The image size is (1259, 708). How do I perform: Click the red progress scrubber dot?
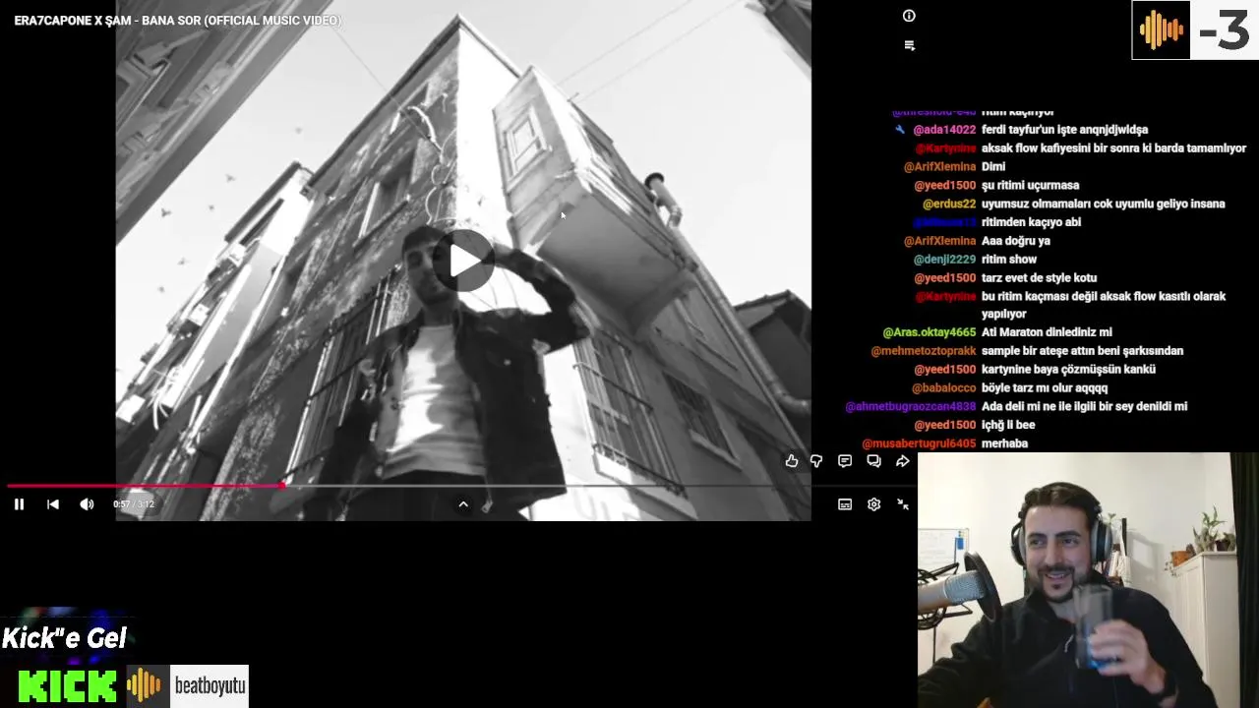click(x=282, y=486)
